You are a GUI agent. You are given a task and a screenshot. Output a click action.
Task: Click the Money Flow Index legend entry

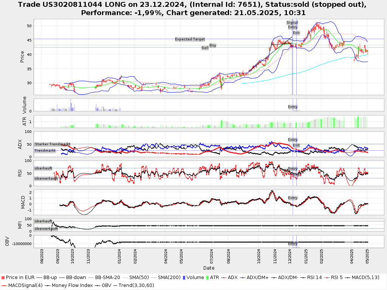[x=72, y=285]
